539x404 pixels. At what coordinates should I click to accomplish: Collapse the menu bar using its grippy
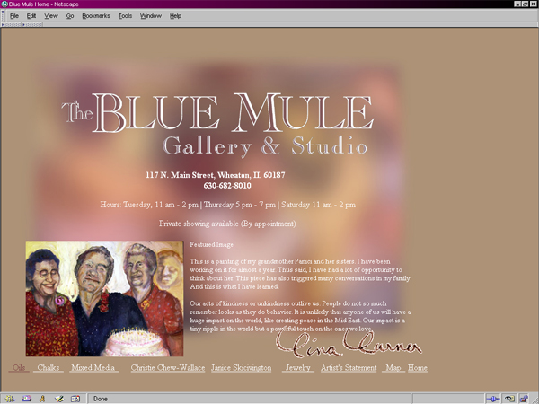[3, 16]
